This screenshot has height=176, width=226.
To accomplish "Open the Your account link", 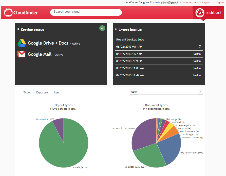I will (190, 3).
